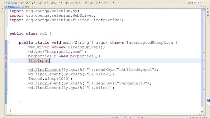Click the class name wd1
This screenshot has height=118, width=210.
click(43, 33)
